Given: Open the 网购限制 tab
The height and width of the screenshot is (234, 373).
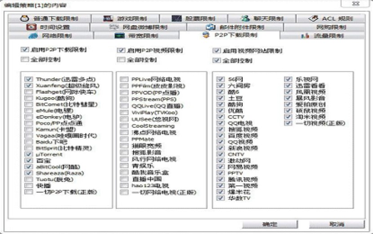Looking at the screenshot, I should point(324,27).
